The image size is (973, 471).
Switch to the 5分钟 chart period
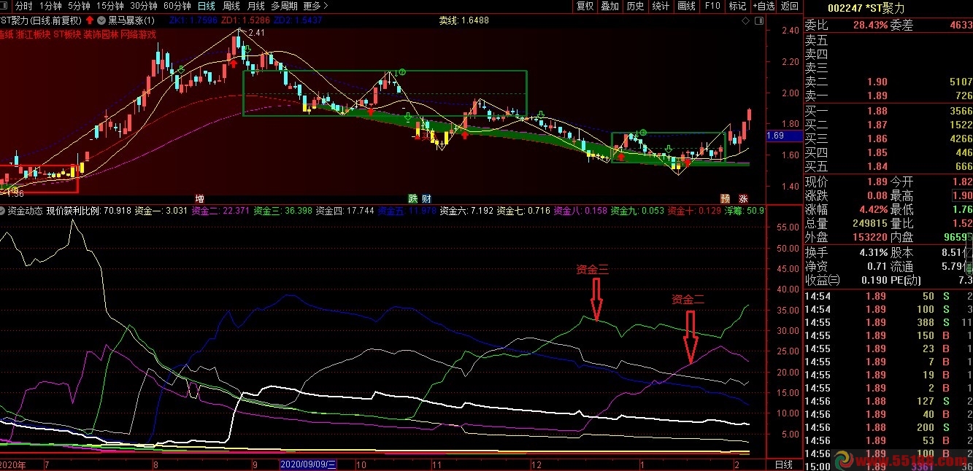point(79,6)
